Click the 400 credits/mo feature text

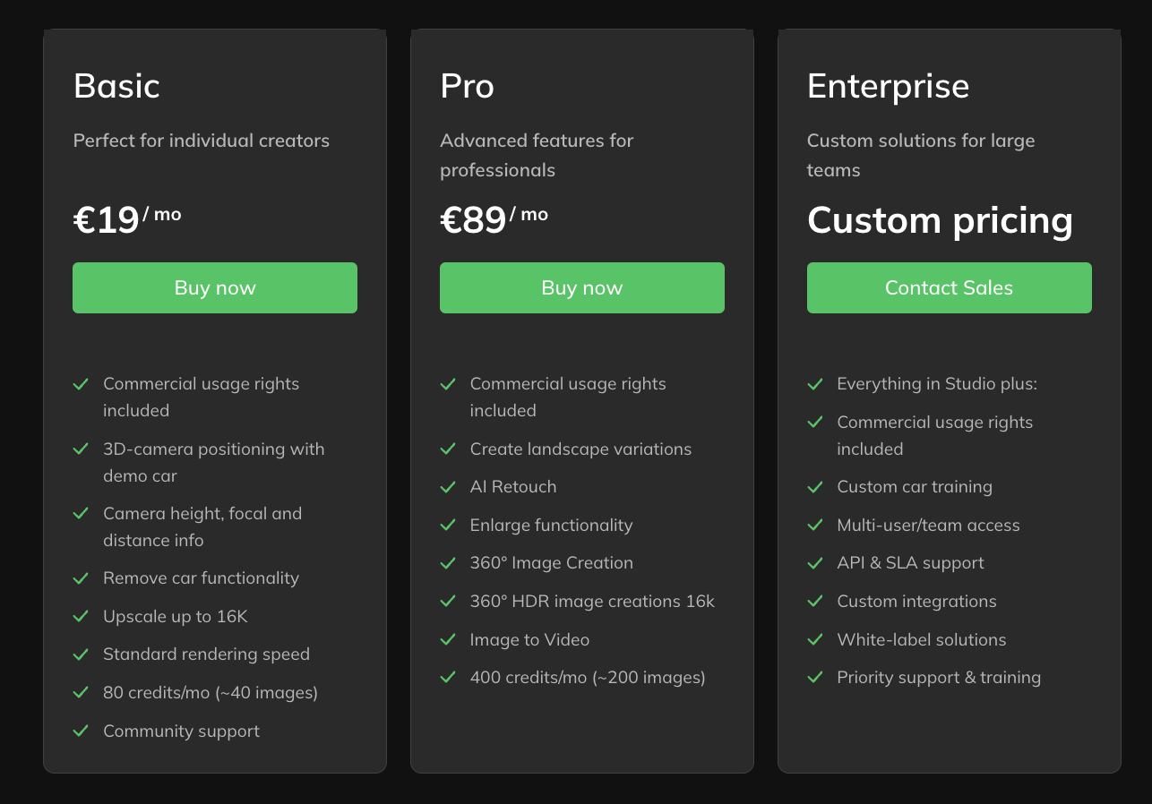[x=588, y=677]
